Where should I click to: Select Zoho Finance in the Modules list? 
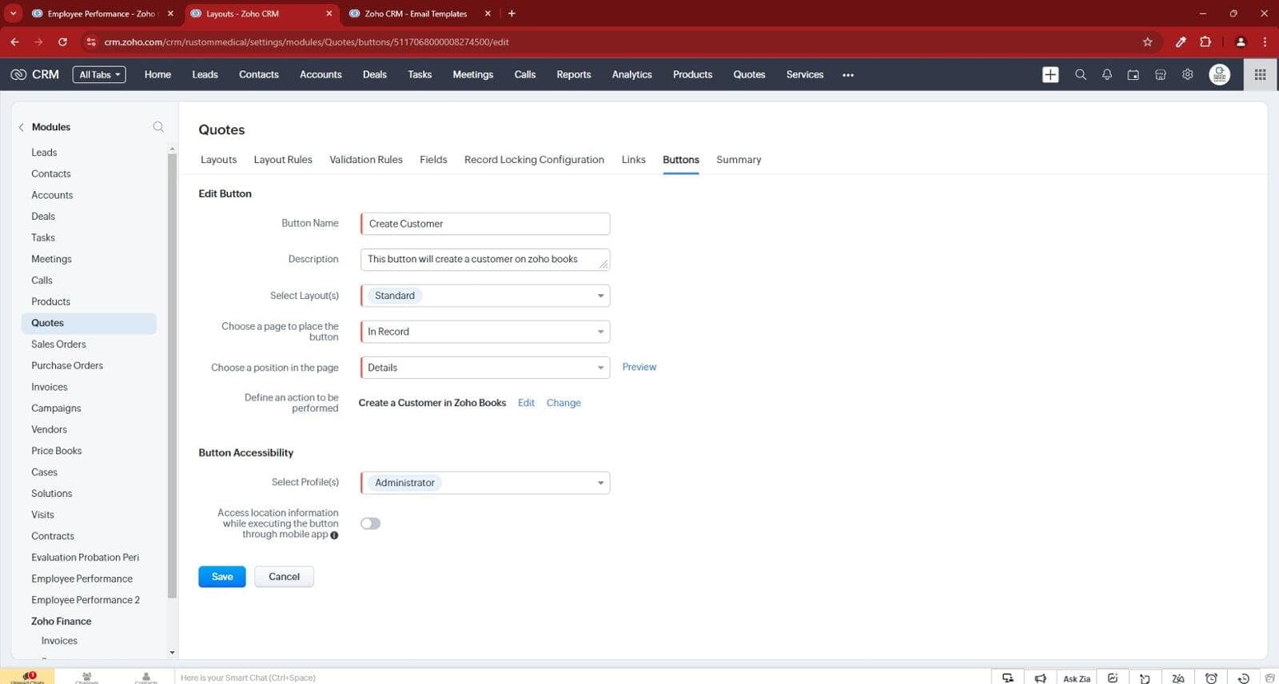tap(61, 622)
